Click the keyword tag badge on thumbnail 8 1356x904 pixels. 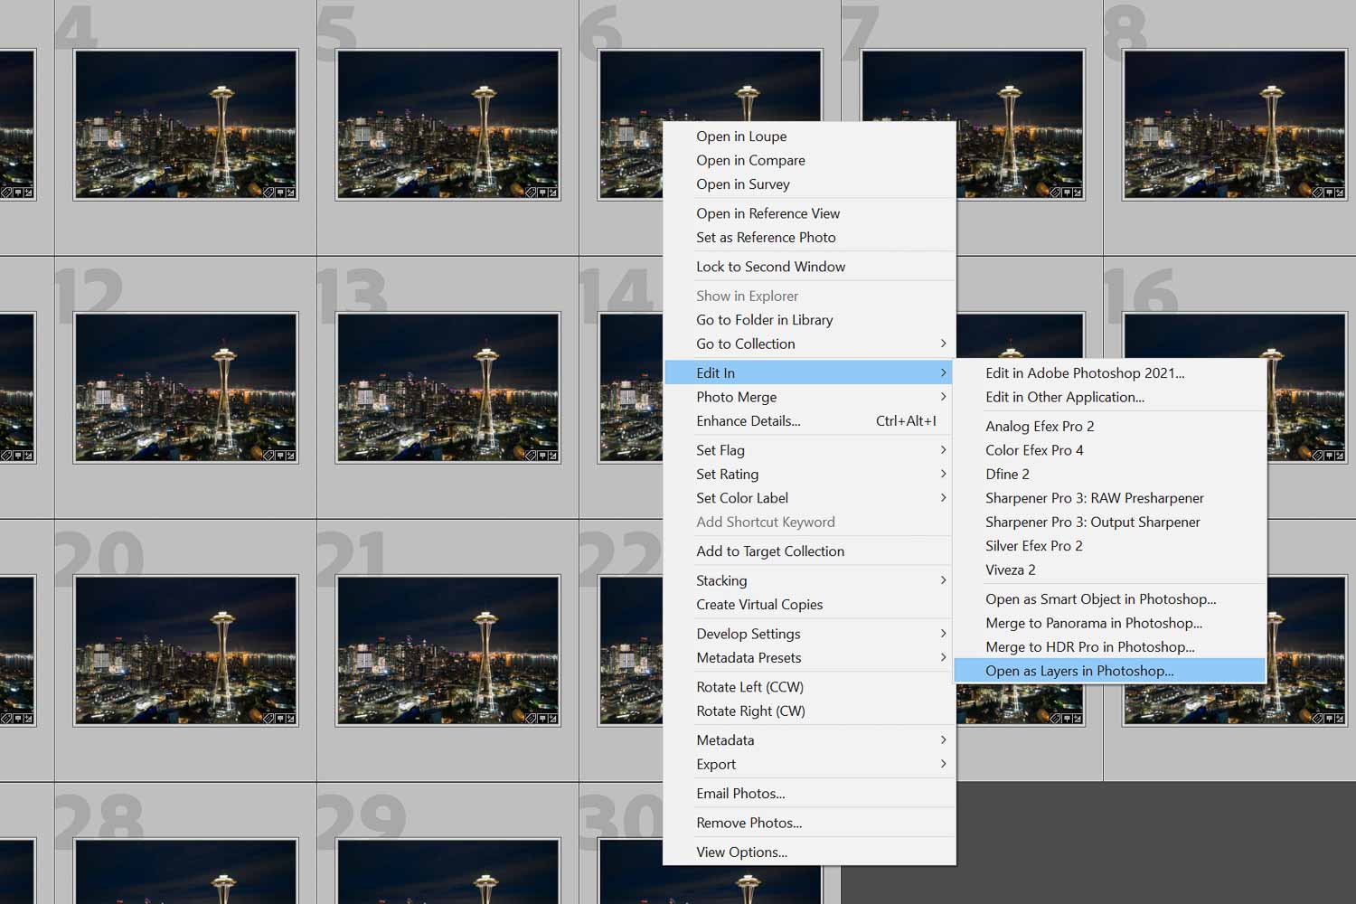pos(1317,193)
